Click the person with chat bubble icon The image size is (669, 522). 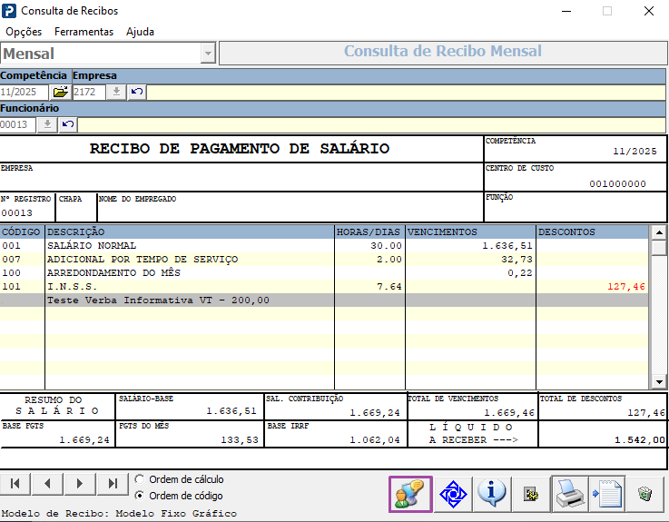click(410, 494)
